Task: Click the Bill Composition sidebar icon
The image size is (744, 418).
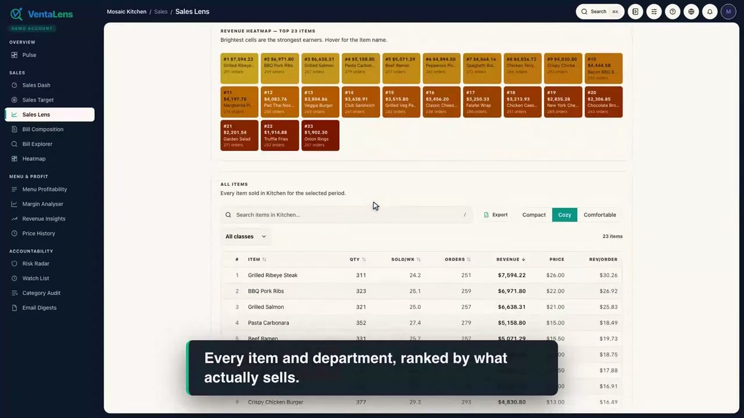Action: (15, 129)
